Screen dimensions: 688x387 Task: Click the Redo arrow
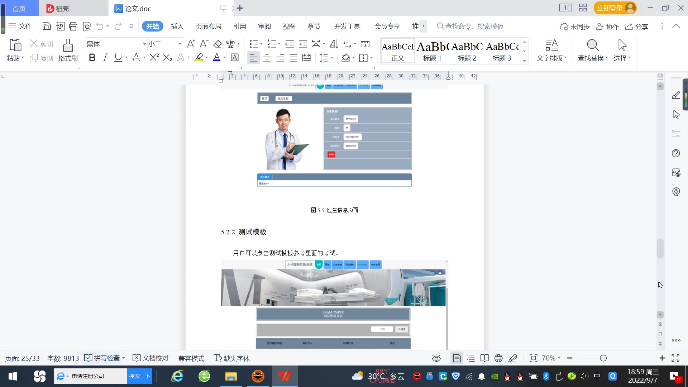tap(118, 26)
